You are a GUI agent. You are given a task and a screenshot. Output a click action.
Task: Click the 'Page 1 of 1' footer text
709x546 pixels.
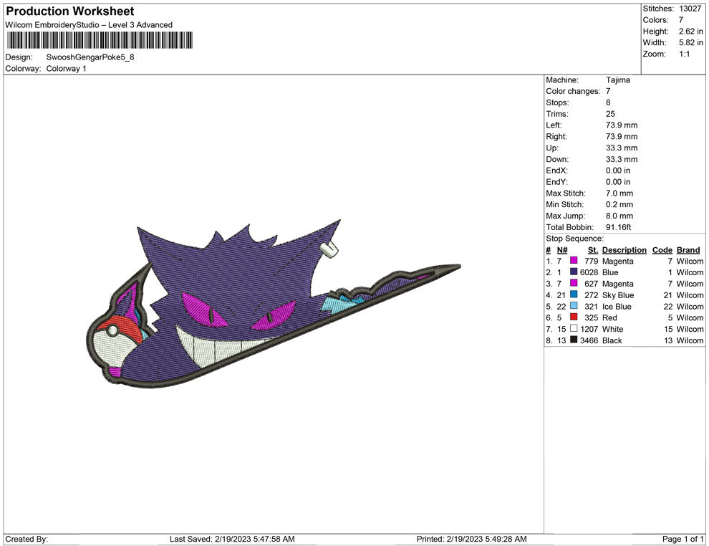click(x=683, y=539)
